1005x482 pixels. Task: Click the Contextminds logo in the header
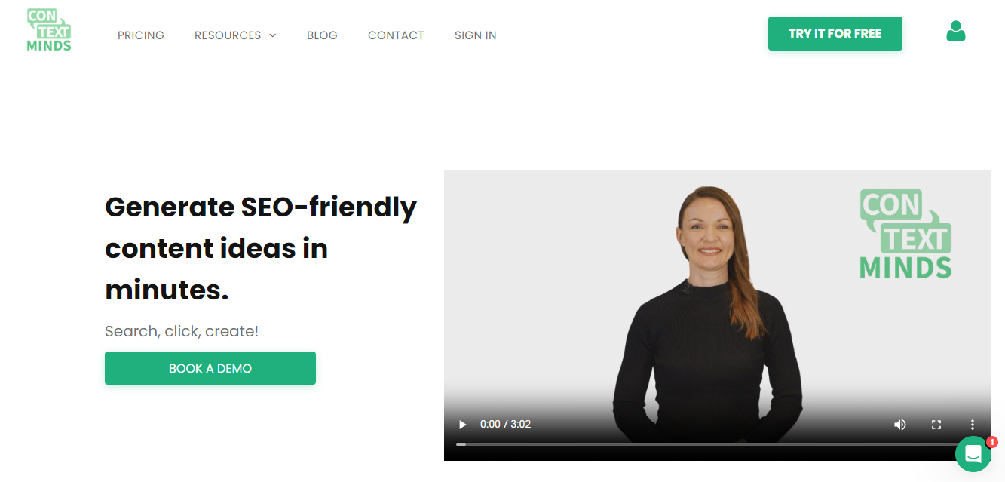pos(49,30)
